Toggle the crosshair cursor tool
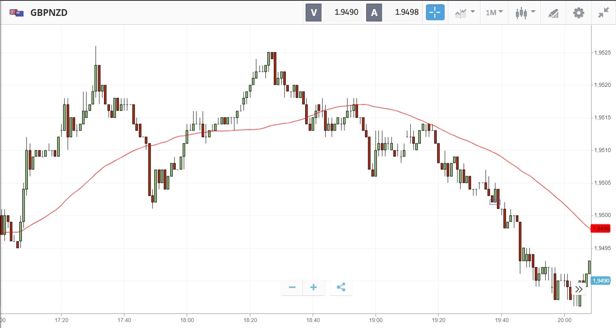 tap(435, 13)
